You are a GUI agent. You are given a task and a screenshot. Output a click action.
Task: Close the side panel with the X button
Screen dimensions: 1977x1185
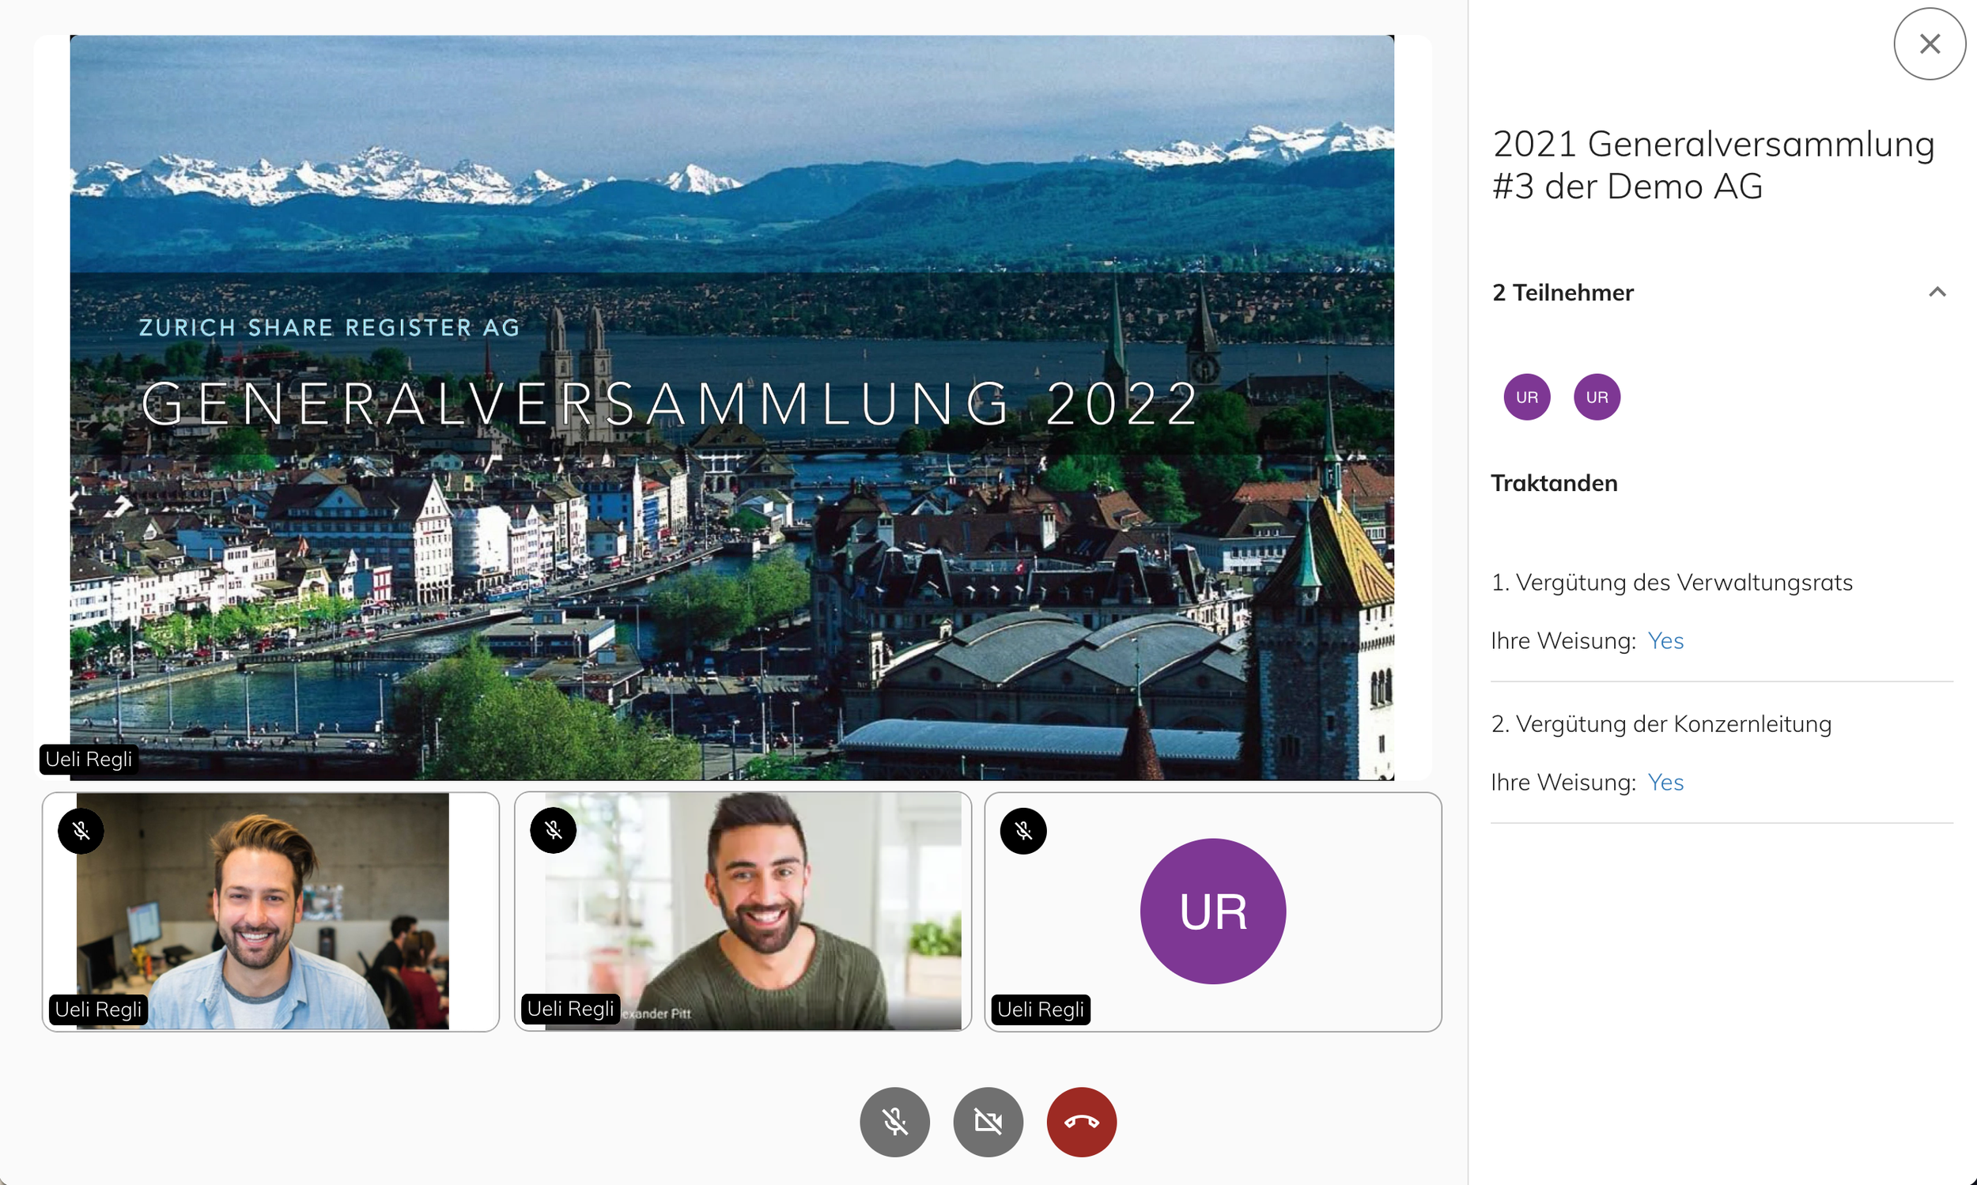[x=1929, y=44]
